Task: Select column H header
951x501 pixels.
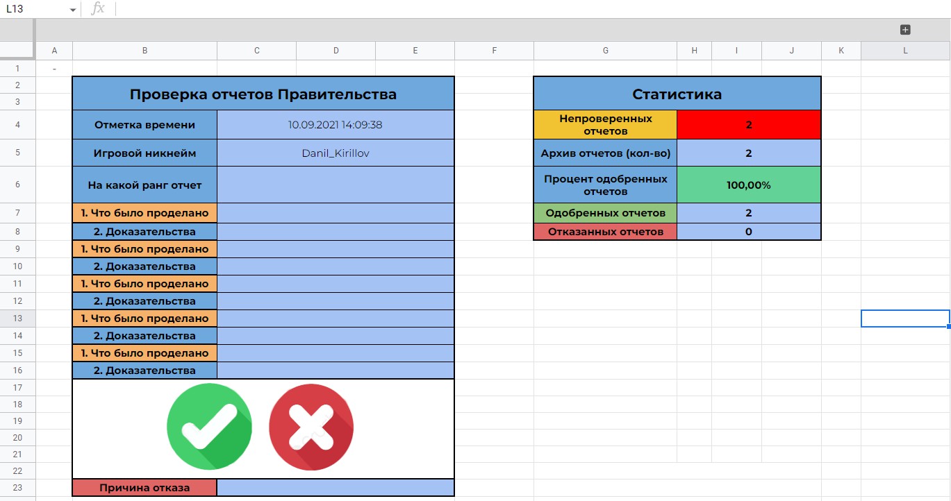Action: tap(695, 51)
